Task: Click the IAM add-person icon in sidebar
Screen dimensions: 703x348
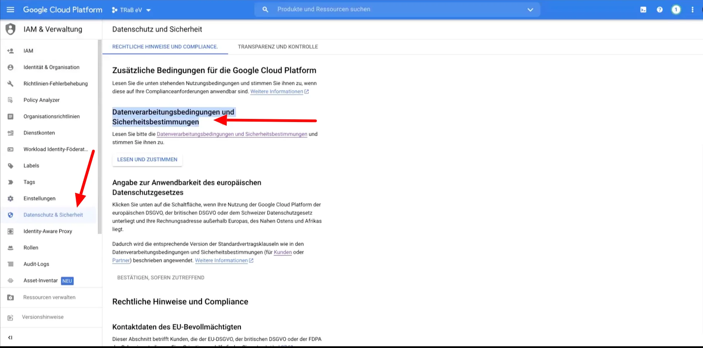Action: point(10,51)
